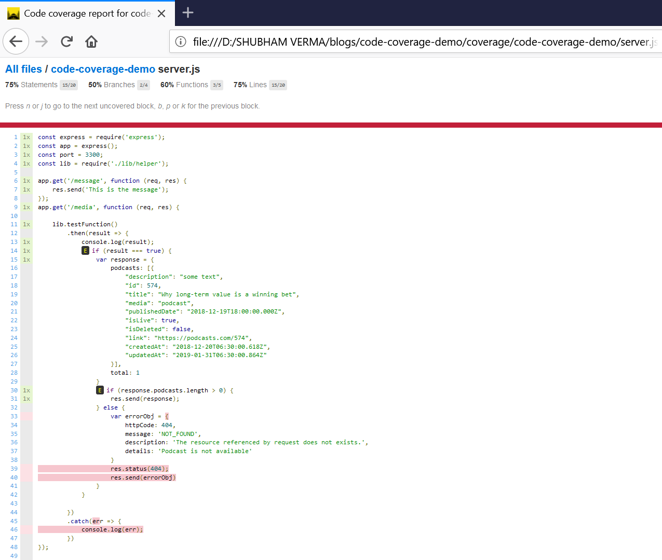Open the browser home page icon

pyautogui.click(x=91, y=42)
